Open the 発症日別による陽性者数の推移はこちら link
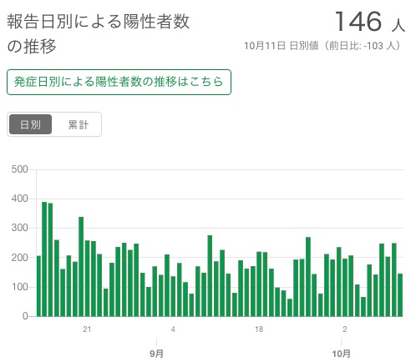The height and width of the screenshot is (362, 411). pyautogui.click(x=119, y=82)
